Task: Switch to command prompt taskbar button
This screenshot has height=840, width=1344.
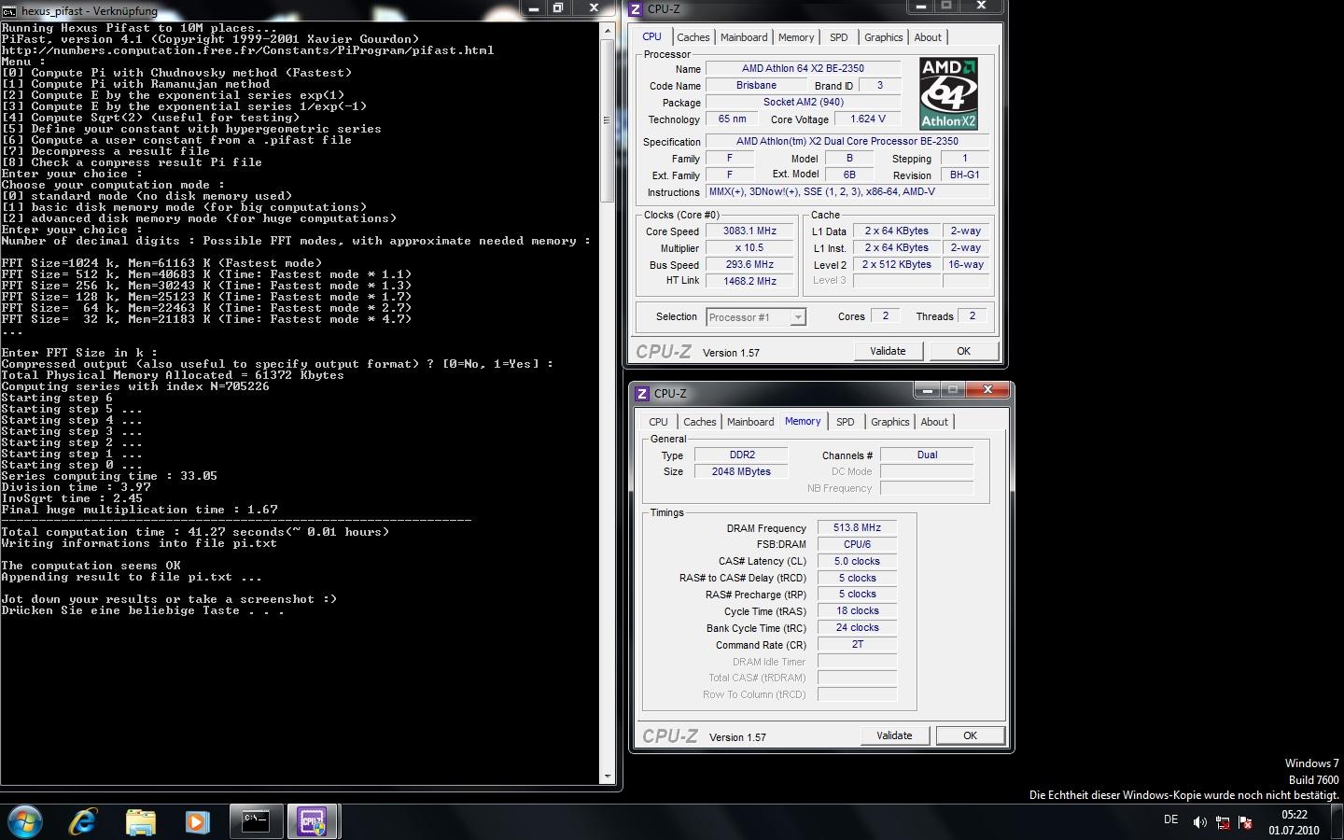Action: pos(256,821)
